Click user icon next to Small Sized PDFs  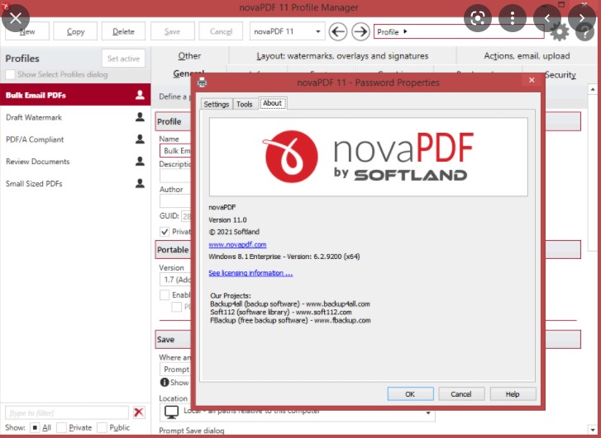tap(140, 184)
